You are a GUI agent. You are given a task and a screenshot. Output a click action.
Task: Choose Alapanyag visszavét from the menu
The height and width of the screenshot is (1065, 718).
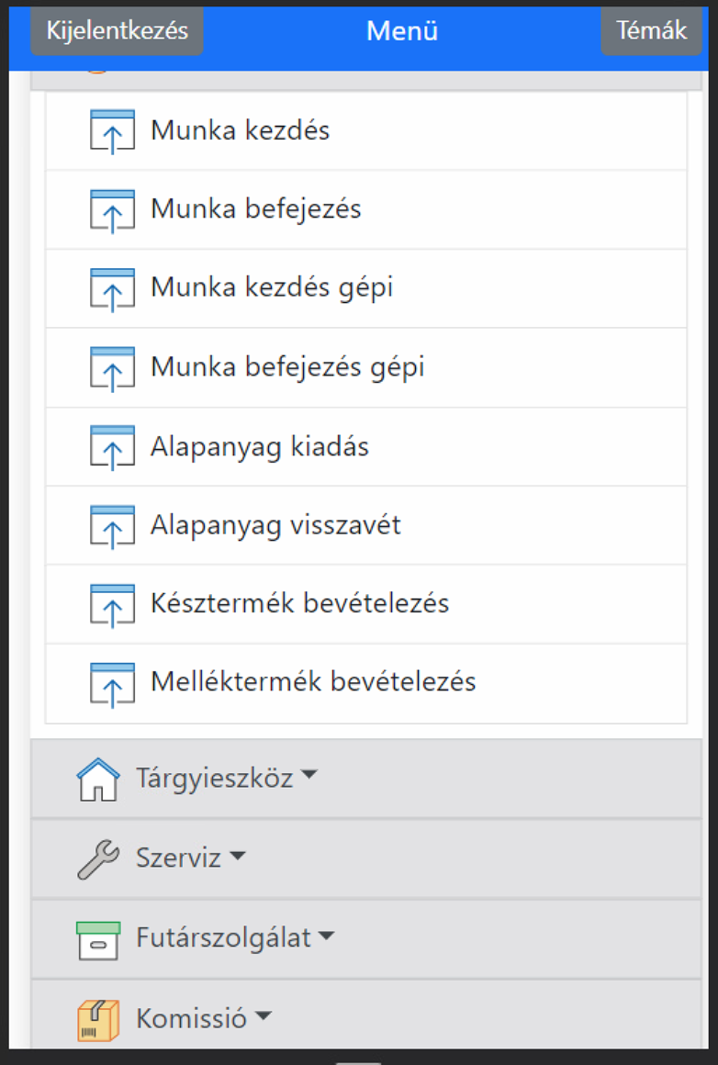(275, 526)
